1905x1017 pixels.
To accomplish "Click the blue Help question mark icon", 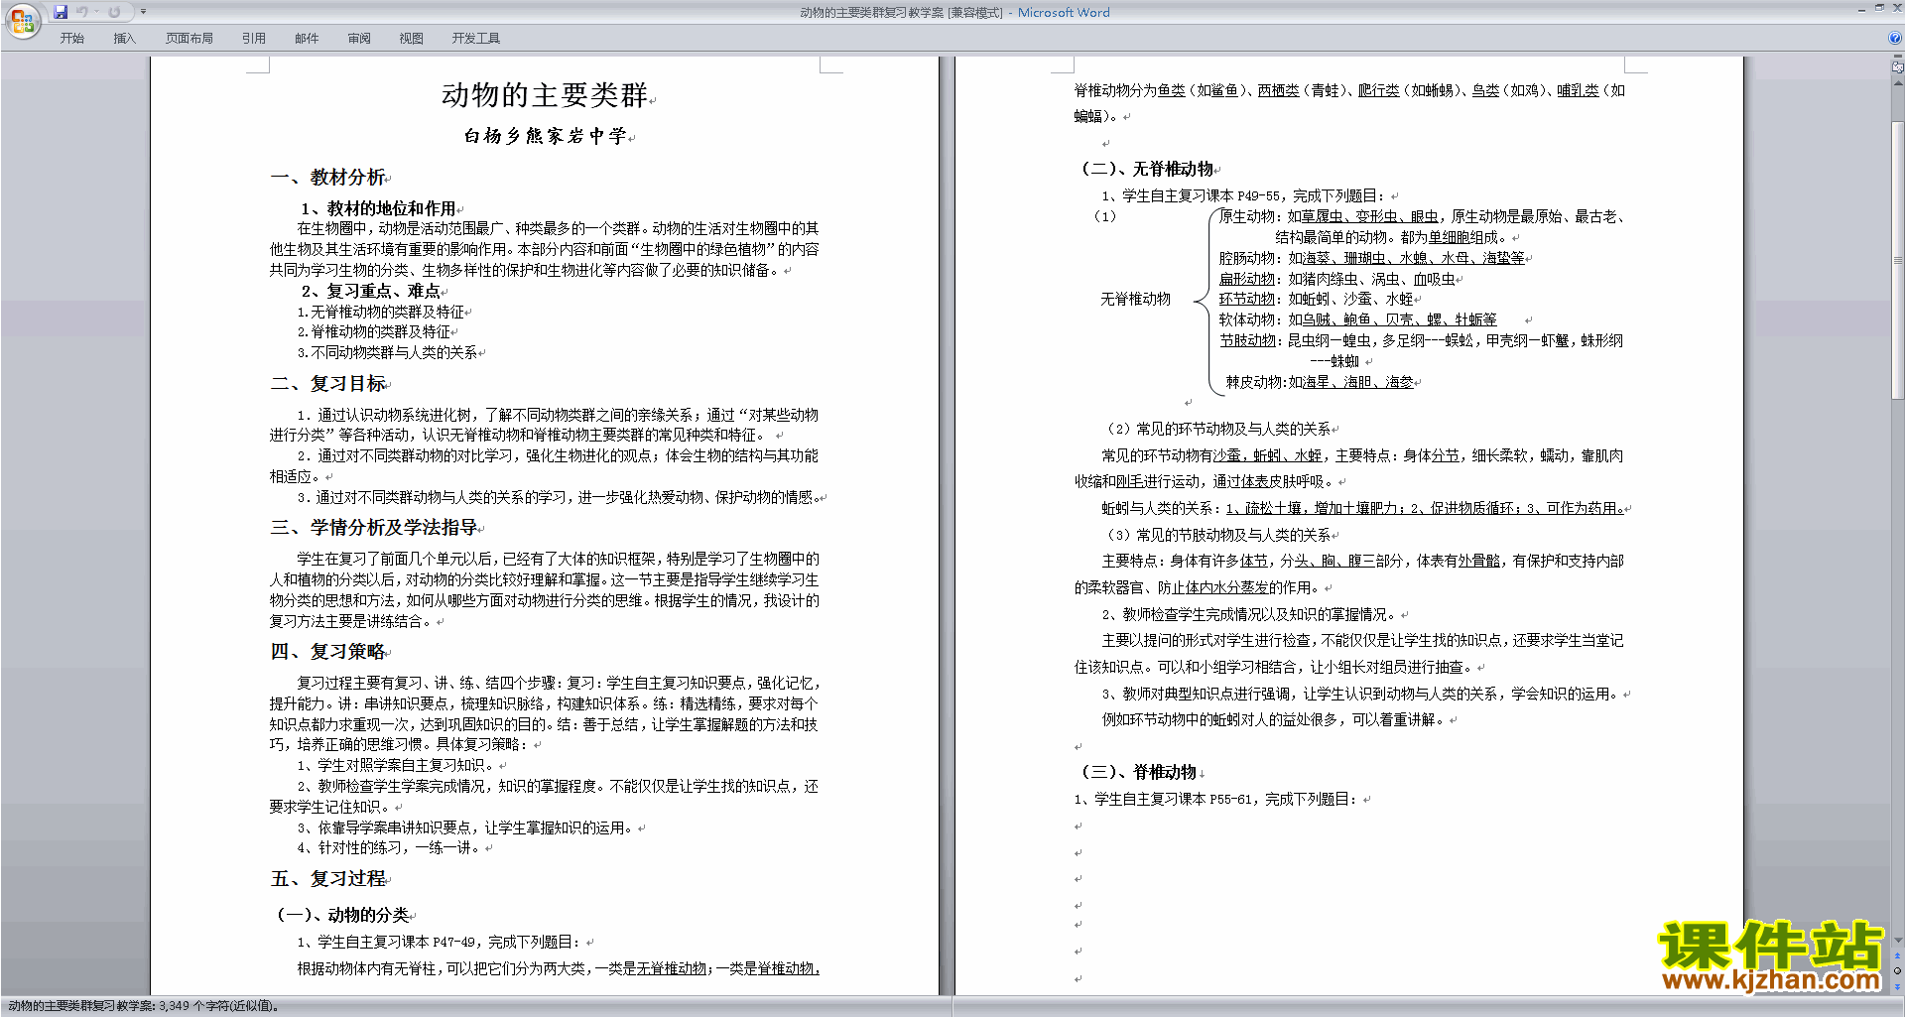I will (x=1895, y=38).
